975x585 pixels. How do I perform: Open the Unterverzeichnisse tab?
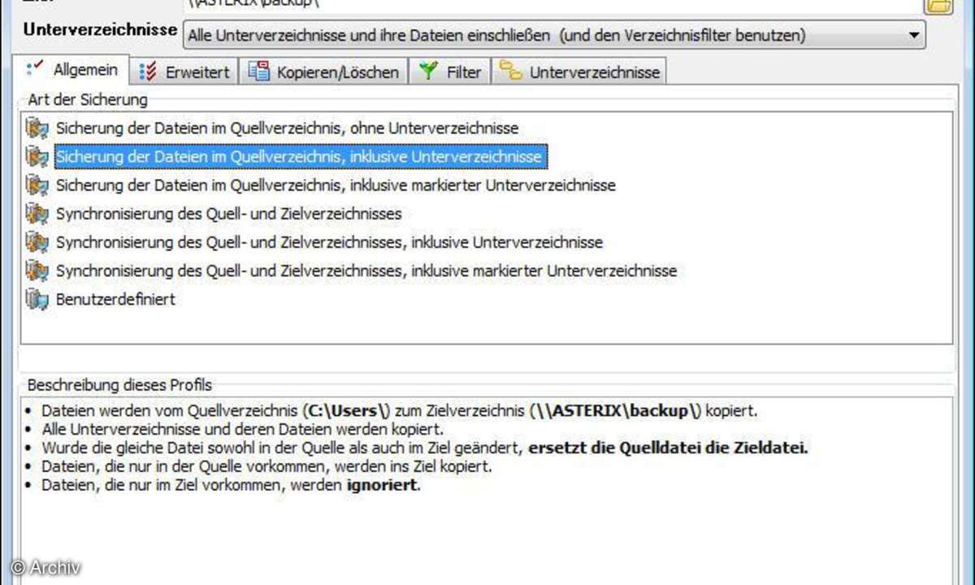(580, 71)
